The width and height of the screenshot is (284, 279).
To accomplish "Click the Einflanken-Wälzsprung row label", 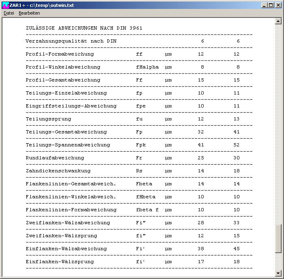I will (60, 262).
